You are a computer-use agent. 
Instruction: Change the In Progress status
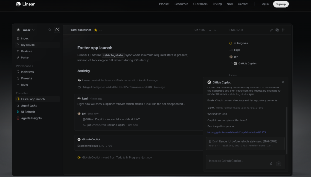pyautogui.click(x=238, y=43)
